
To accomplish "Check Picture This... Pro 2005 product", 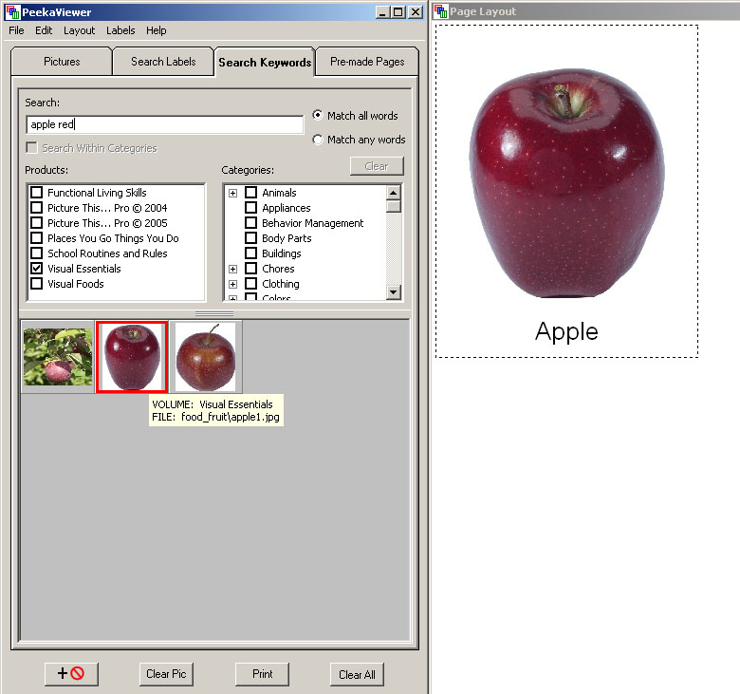I will pyautogui.click(x=36, y=222).
